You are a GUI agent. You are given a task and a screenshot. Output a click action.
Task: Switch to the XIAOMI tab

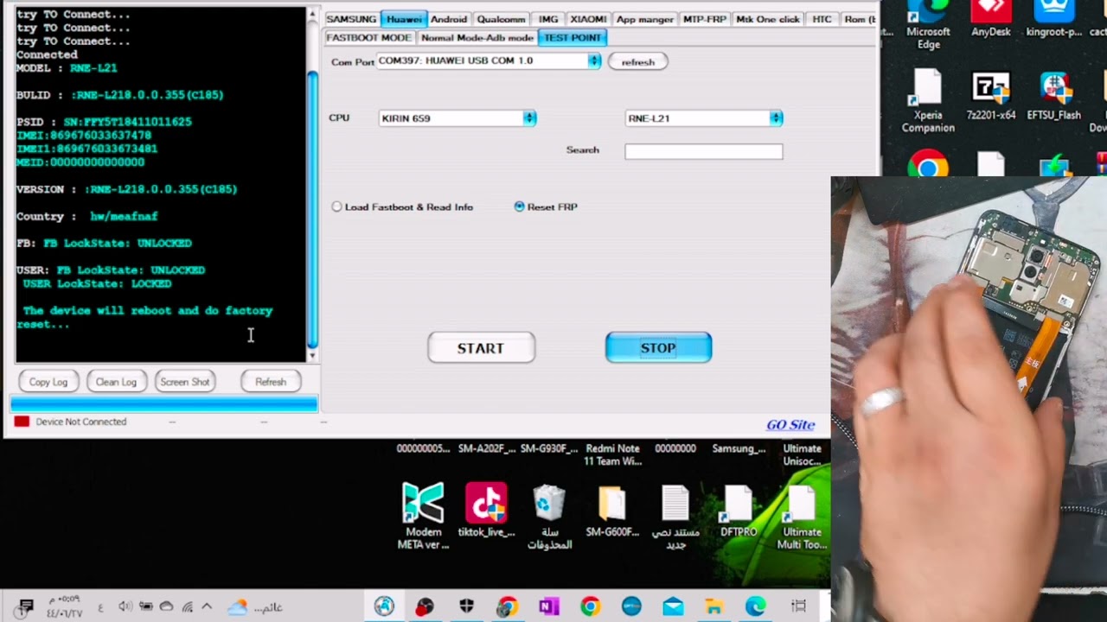(588, 19)
